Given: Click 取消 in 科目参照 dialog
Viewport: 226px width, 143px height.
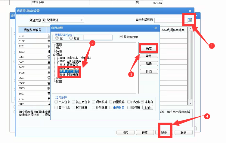Looking at the screenshot, I should point(149,71).
